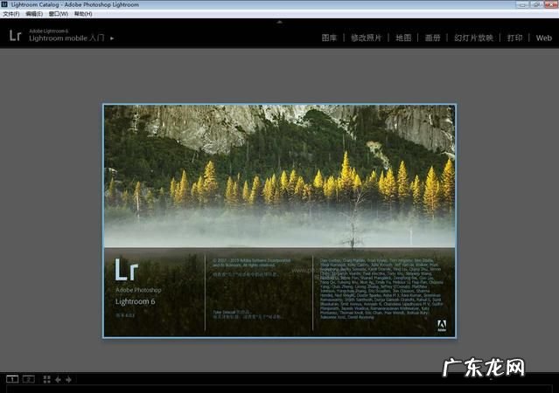Click the Lightroom icon in title bar

pyautogui.click(x=4, y=4)
